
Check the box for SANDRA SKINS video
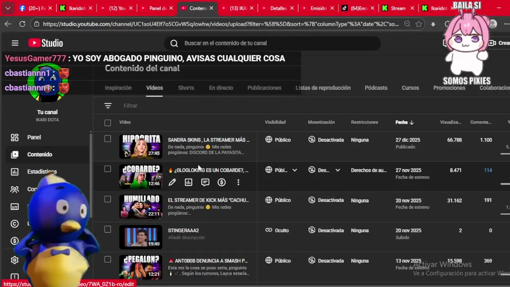click(108, 139)
